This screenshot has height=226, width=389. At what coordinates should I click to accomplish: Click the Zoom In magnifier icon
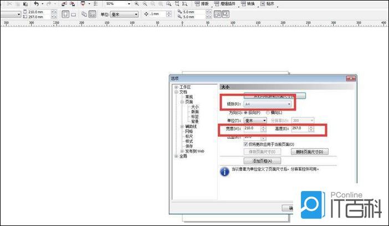click(137, 4)
